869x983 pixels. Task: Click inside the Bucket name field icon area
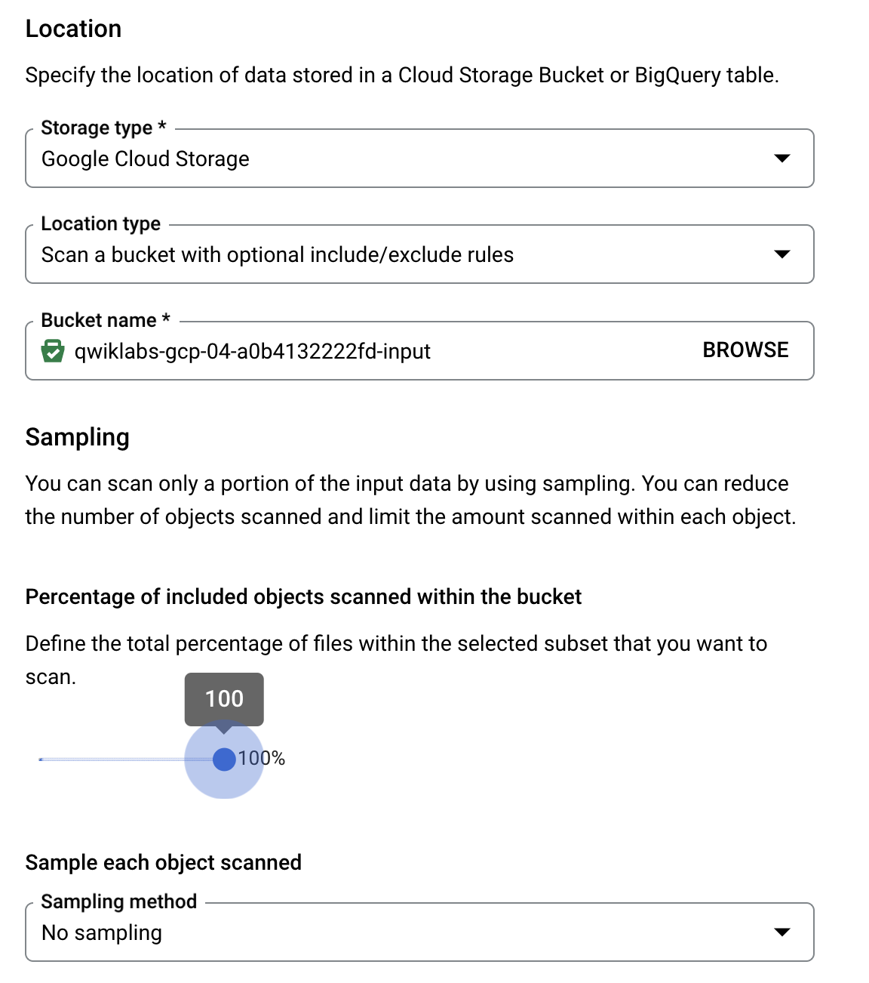point(51,351)
